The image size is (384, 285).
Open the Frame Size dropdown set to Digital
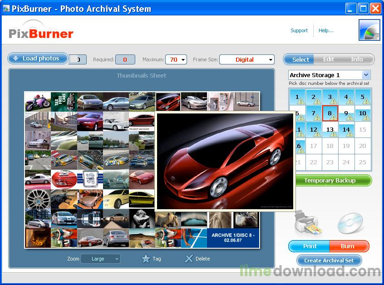point(271,59)
